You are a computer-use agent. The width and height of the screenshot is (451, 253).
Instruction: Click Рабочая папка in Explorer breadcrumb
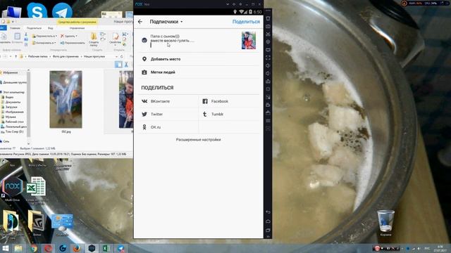pos(37,56)
